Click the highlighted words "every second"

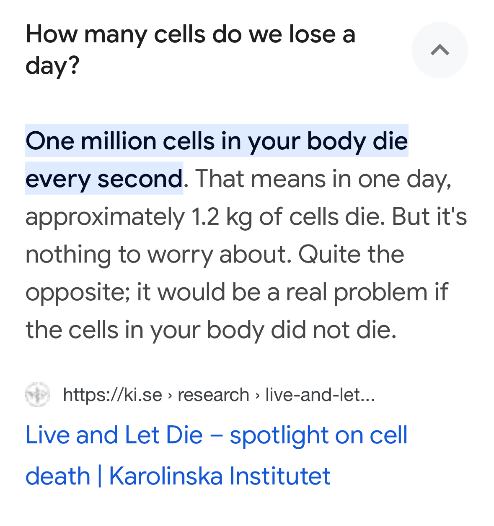coord(104,179)
